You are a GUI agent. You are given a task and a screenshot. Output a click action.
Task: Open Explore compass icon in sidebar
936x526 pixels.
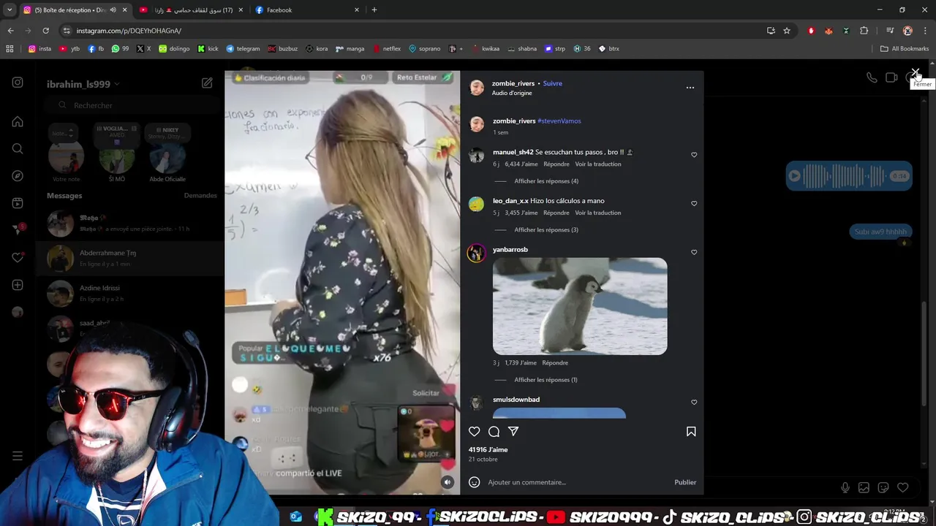pyautogui.click(x=18, y=176)
